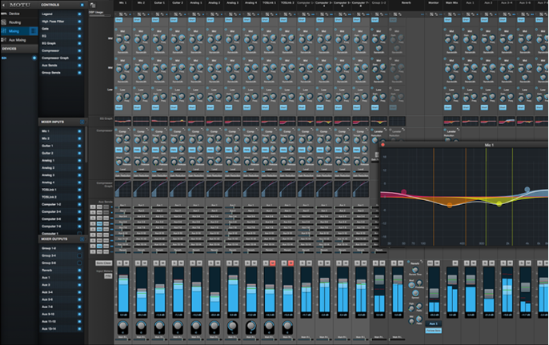Select the blue high EQ band node
Screen dimensions: 549x345
[527, 190]
